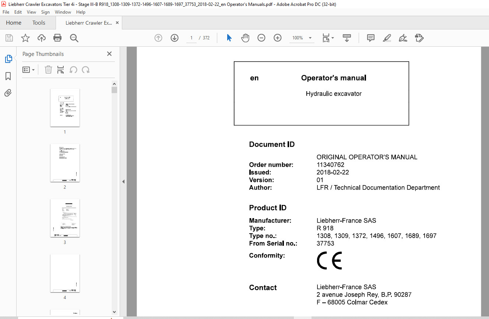Viewport: 489px width, 319px height.
Task: Click the upload to cloud icon
Action: point(42,38)
